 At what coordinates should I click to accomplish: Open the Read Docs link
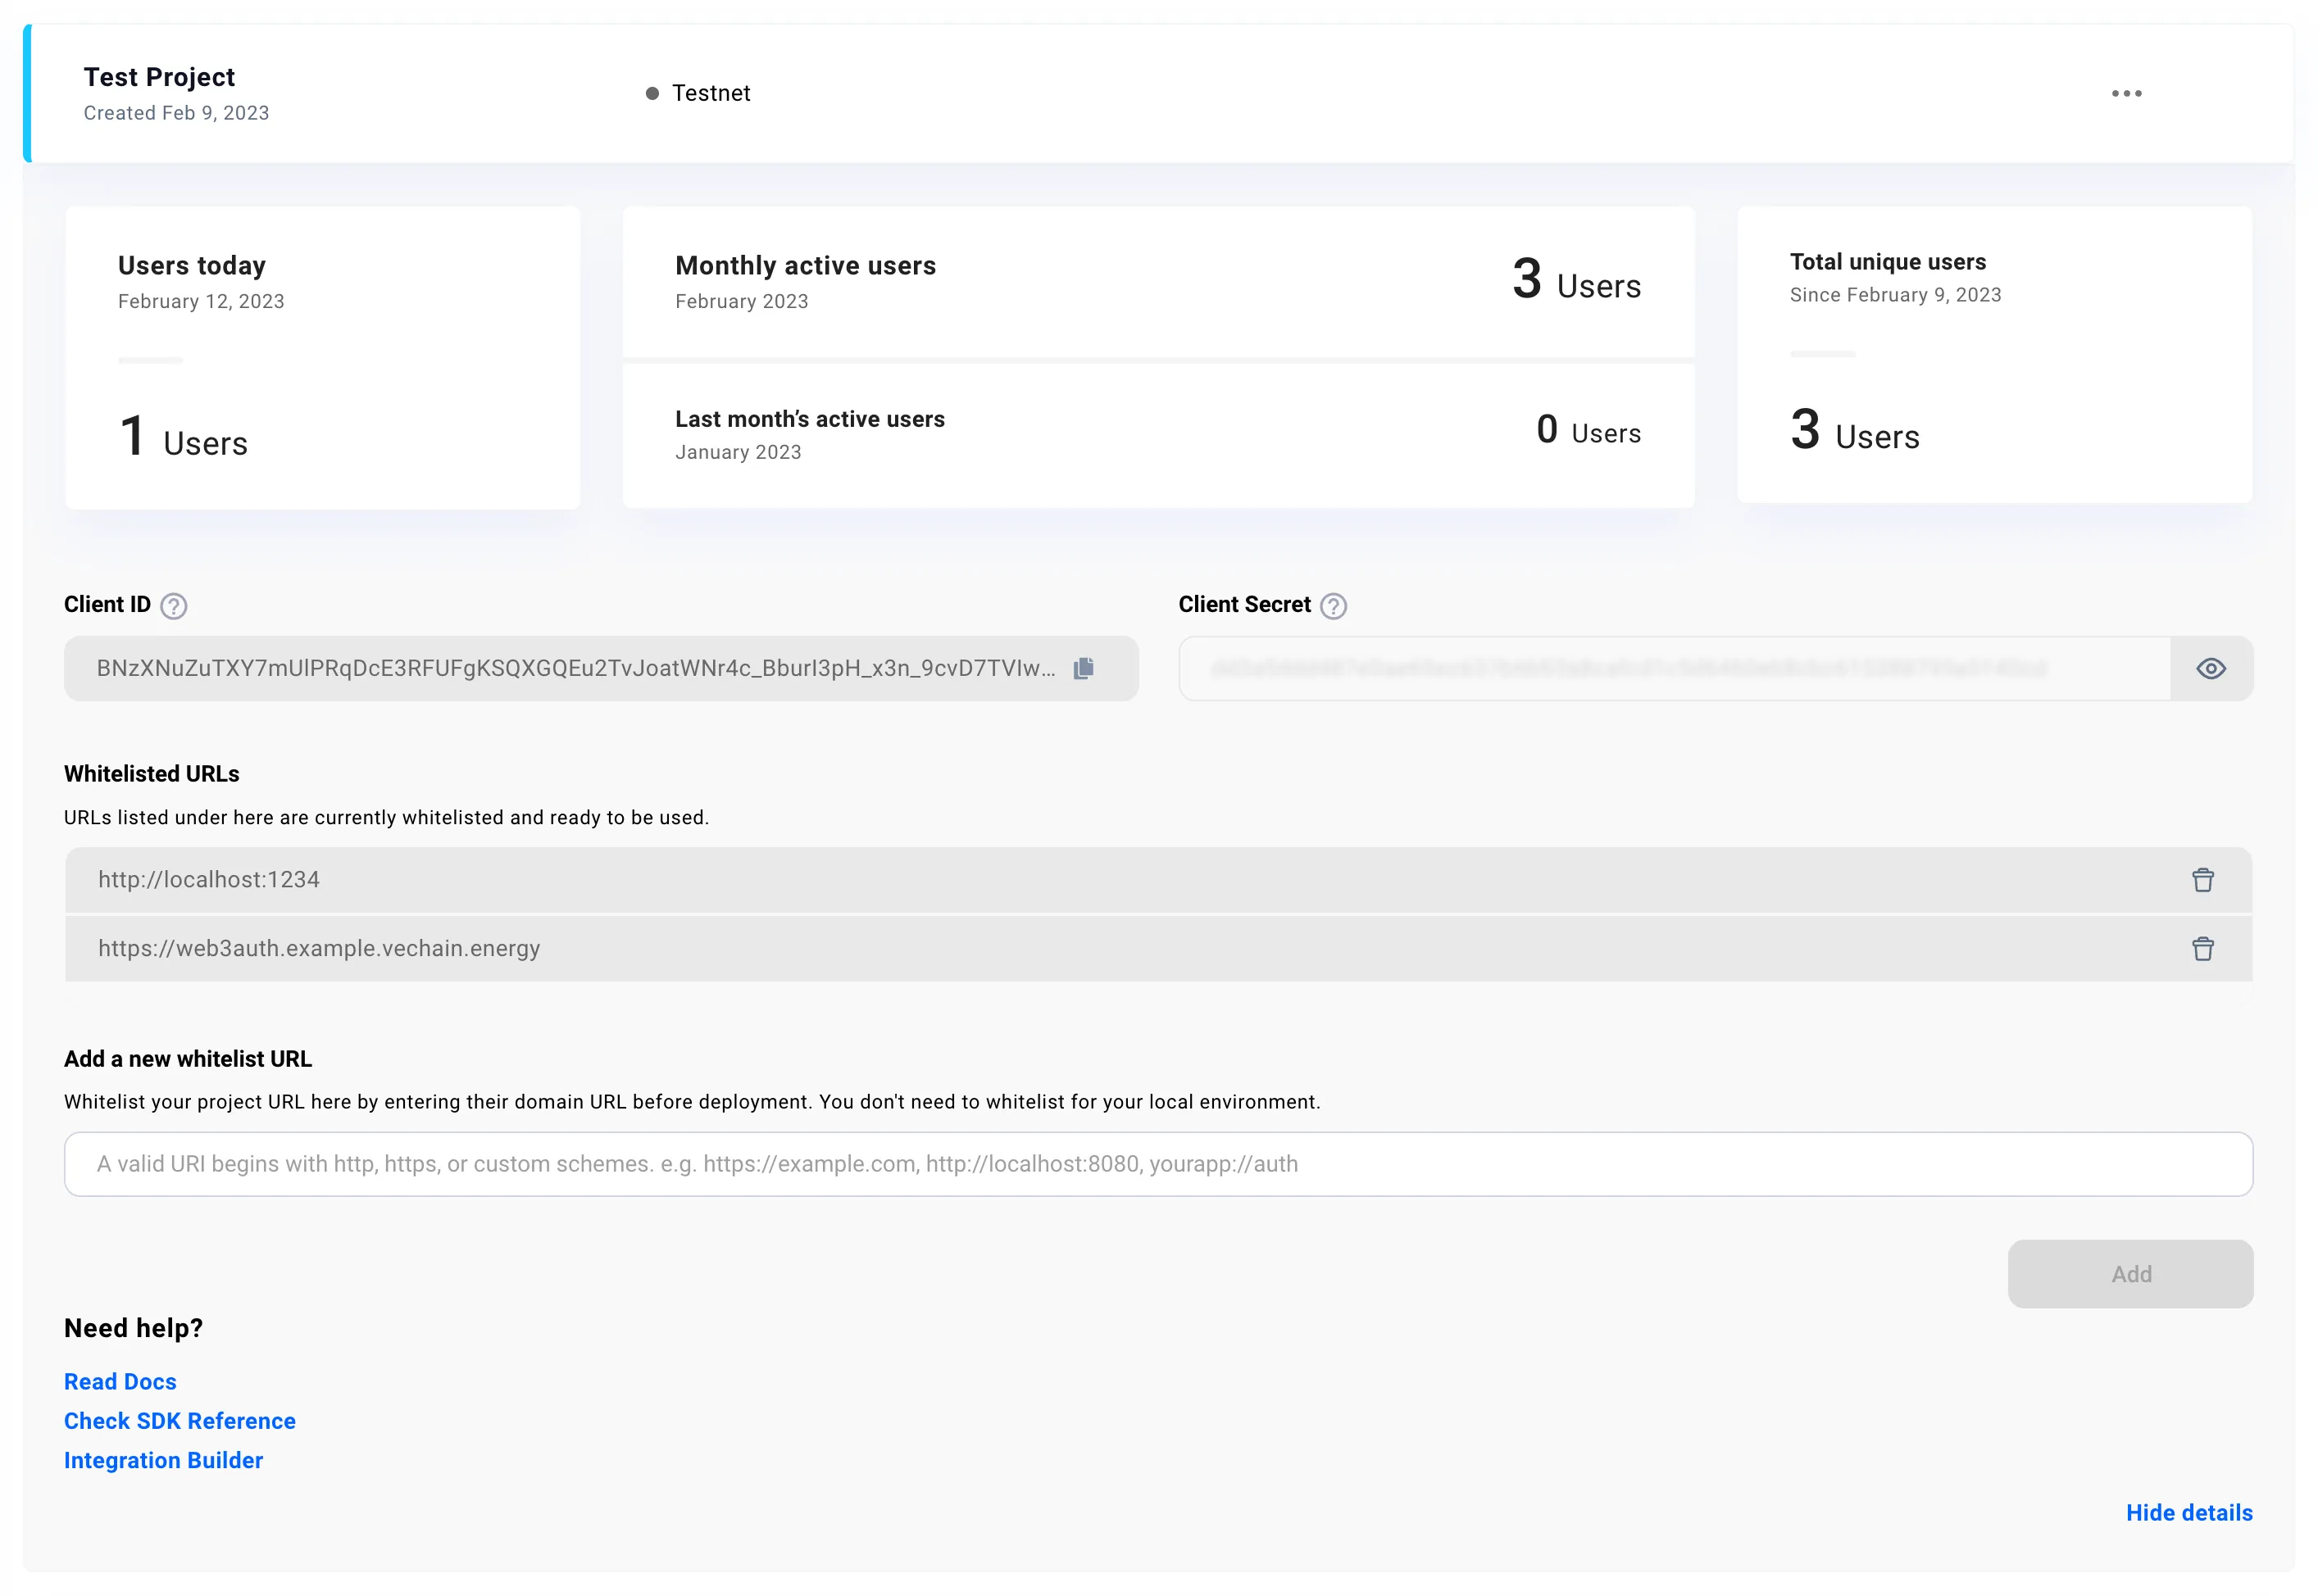120,1382
